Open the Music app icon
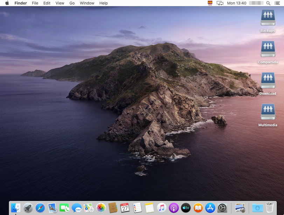The width and height of the screenshot is (284, 215). pyautogui.click(x=161, y=208)
